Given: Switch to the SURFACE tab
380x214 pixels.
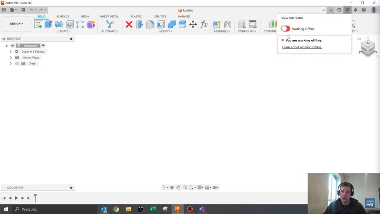Looking at the screenshot, I should pos(63,16).
